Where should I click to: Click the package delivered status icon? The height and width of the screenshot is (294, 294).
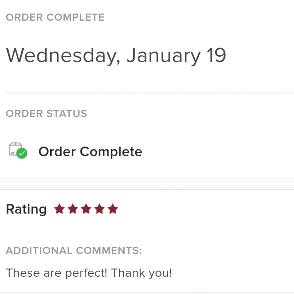point(18,151)
